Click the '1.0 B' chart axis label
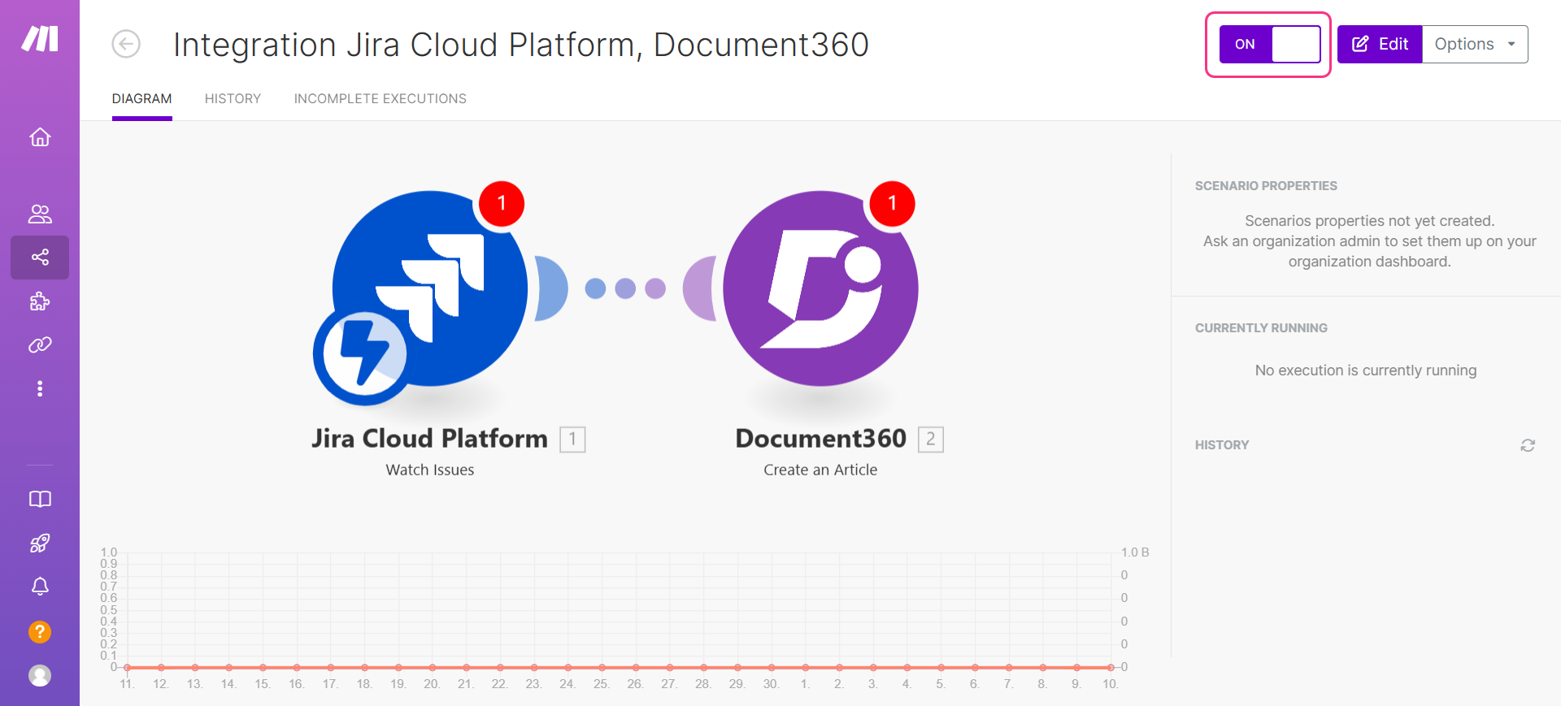This screenshot has height=706, width=1561. [x=1135, y=552]
